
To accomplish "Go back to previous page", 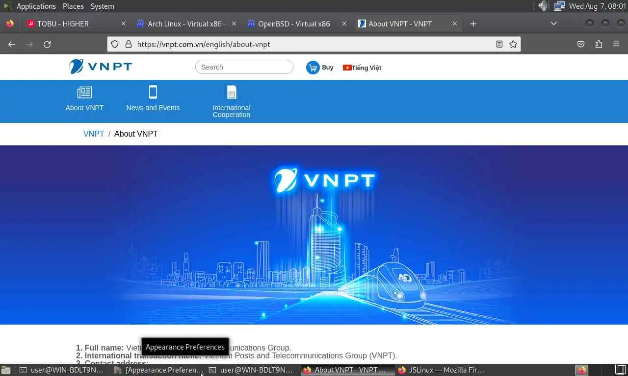I will click(12, 44).
